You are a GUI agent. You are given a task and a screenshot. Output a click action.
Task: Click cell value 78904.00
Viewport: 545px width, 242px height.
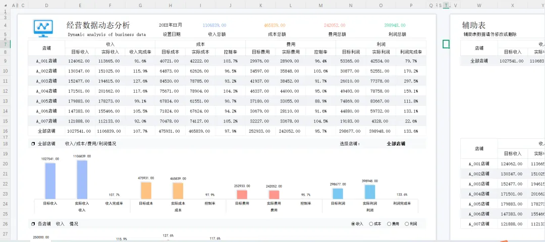coord(199,91)
